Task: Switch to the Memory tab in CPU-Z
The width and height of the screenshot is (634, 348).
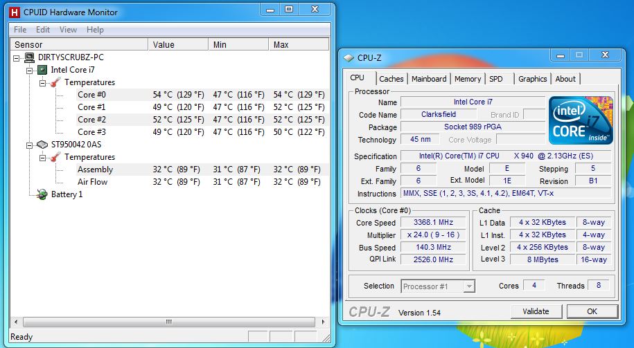Action: pos(468,79)
